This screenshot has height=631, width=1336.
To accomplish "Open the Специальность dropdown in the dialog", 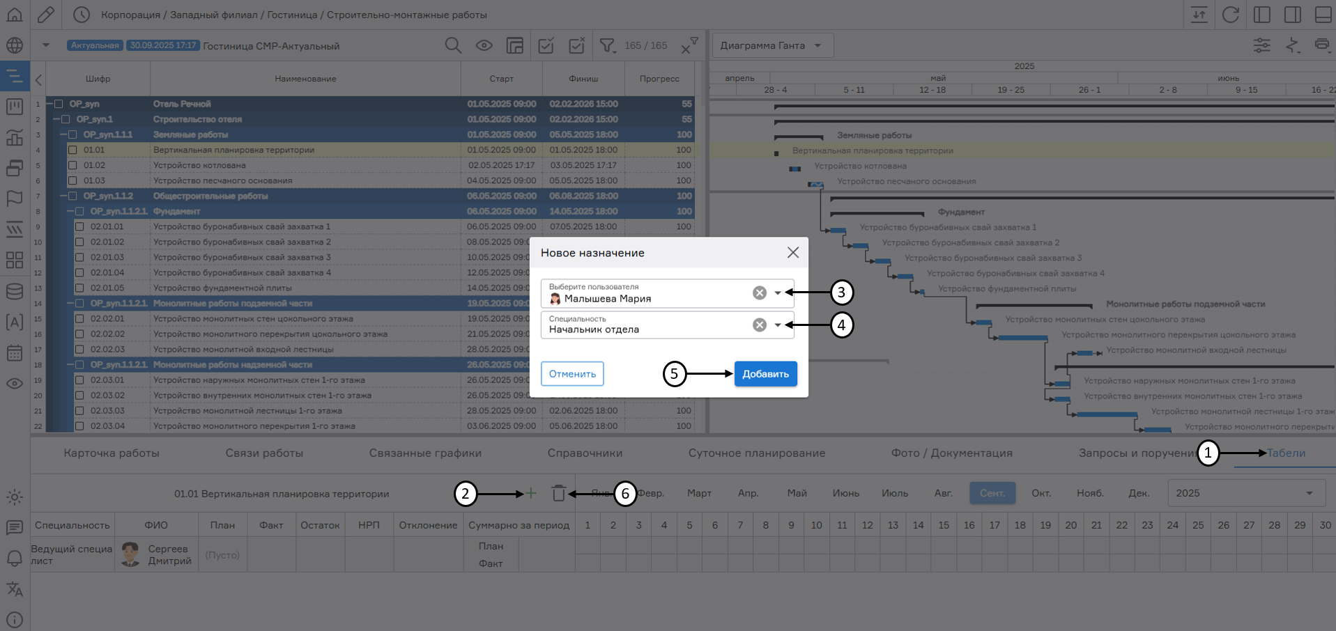I will 778,325.
